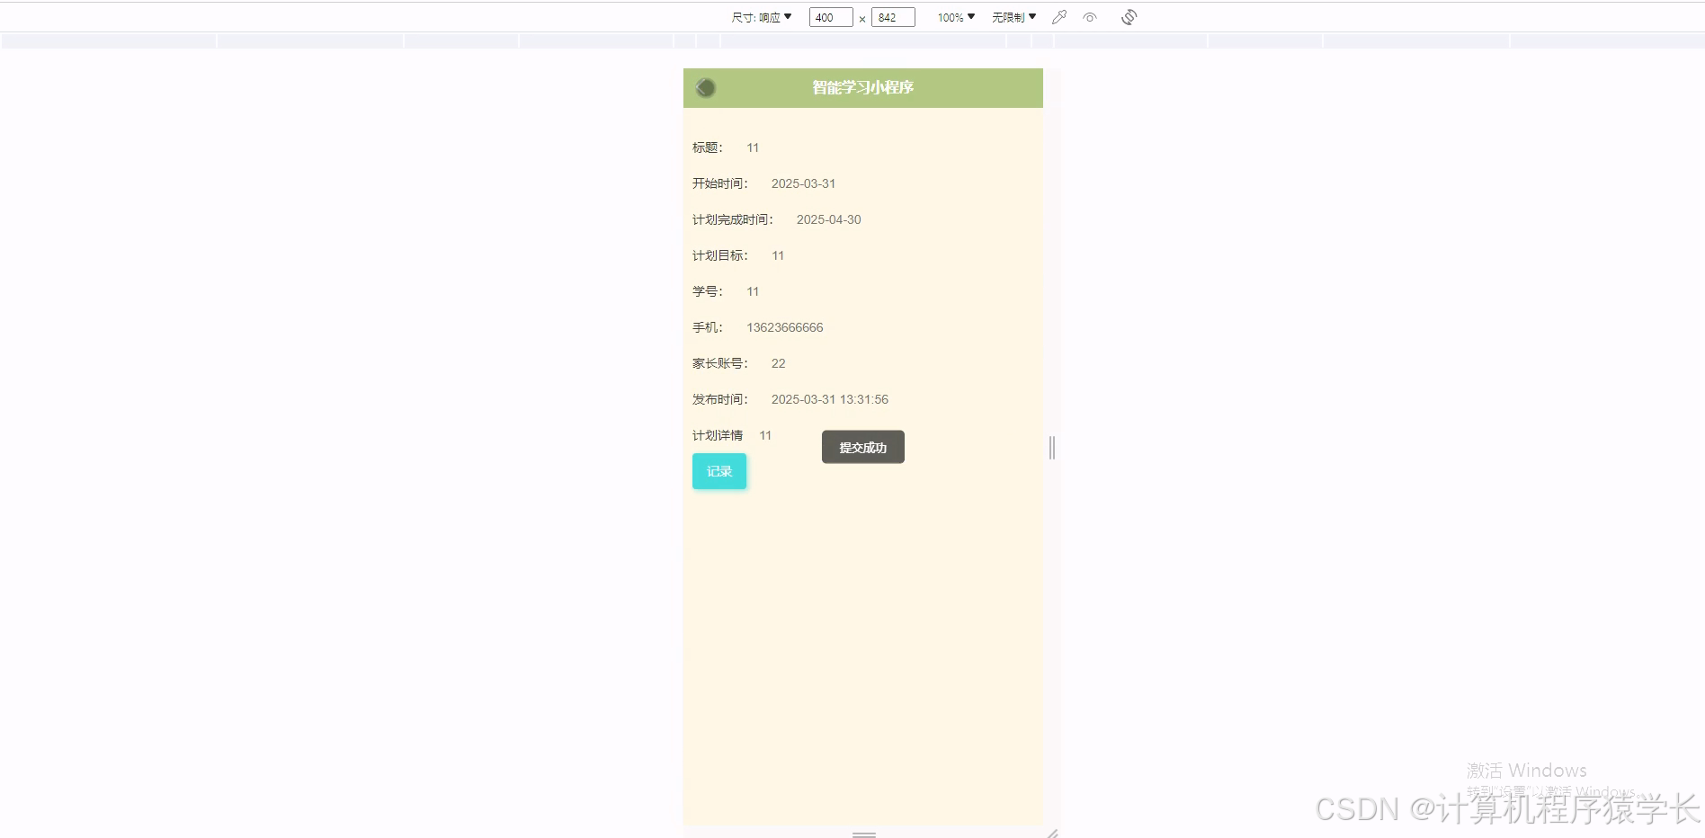
Task: Click the screenshot eye icon in the toolbar
Action: 1091,16
